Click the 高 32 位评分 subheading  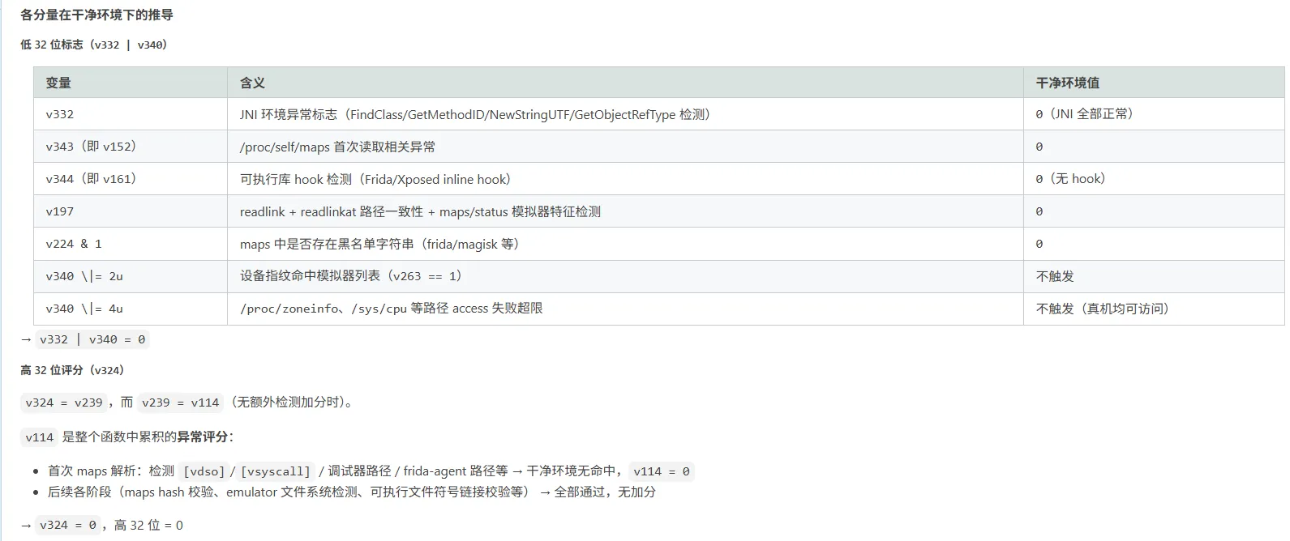coord(72,370)
